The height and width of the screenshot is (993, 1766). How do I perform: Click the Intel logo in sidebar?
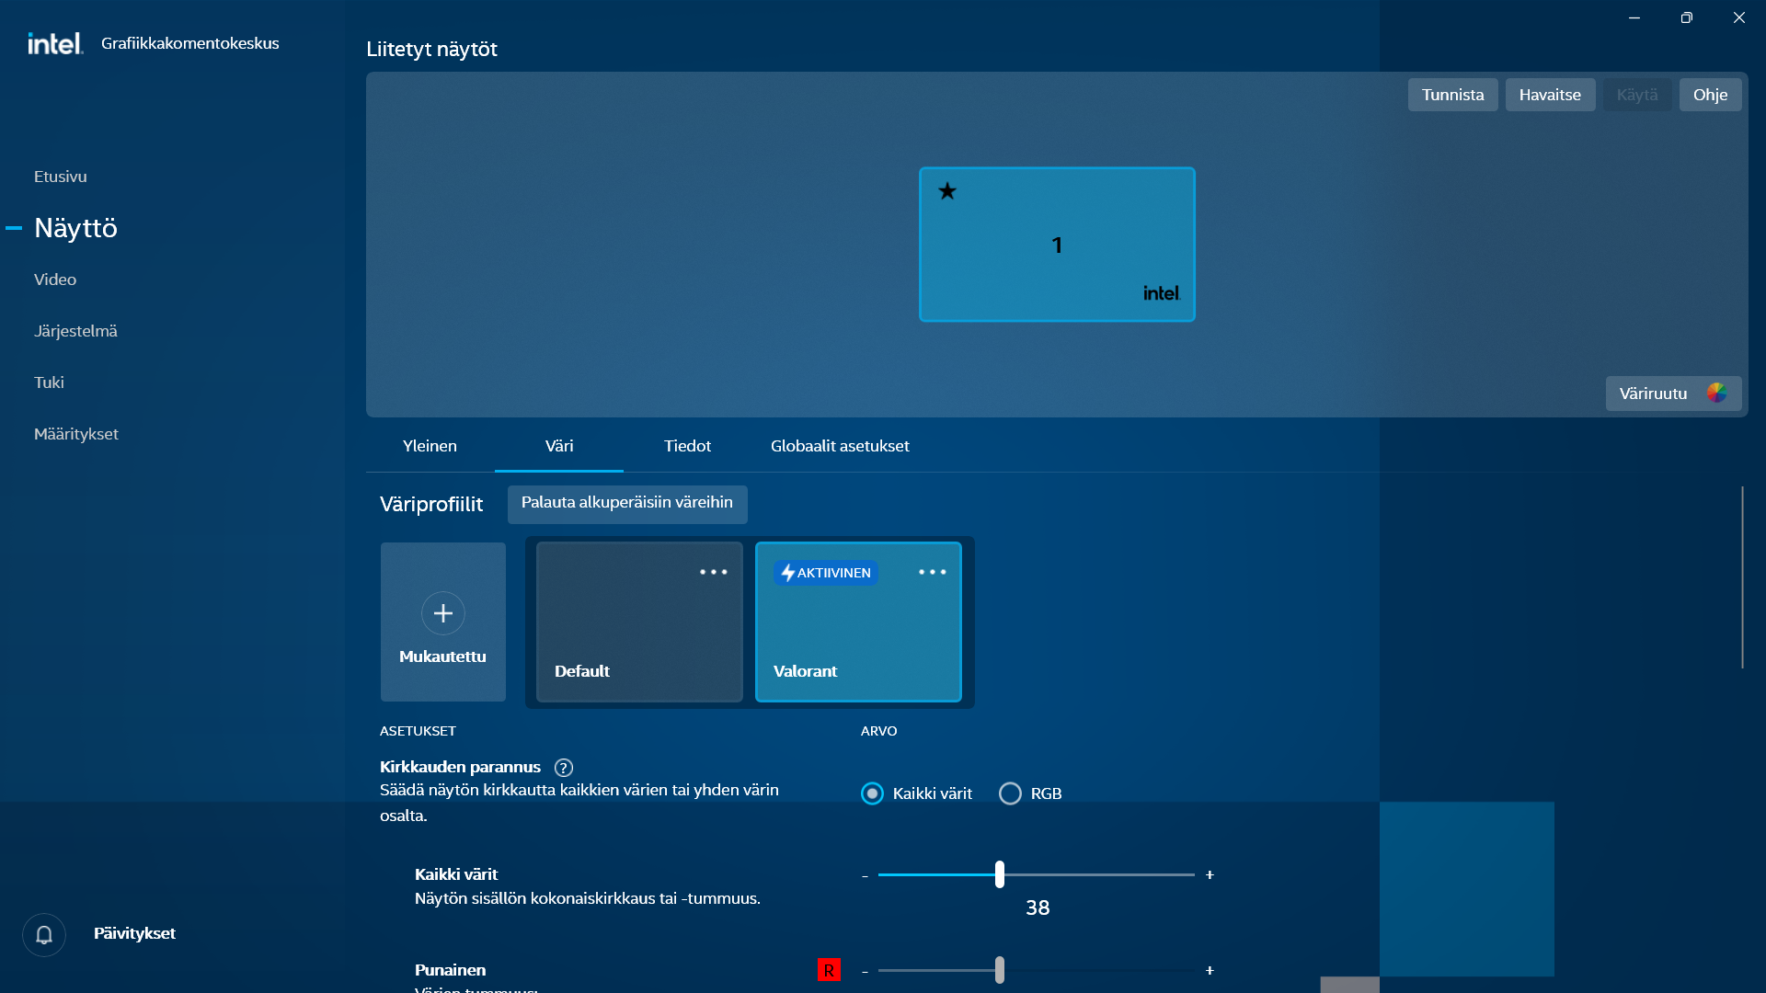(x=55, y=43)
